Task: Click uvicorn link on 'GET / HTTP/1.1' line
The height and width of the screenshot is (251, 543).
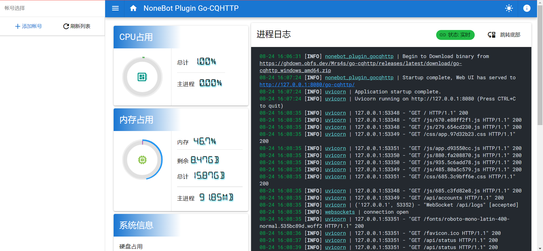Action: pyautogui.click(x=335, y=113)
